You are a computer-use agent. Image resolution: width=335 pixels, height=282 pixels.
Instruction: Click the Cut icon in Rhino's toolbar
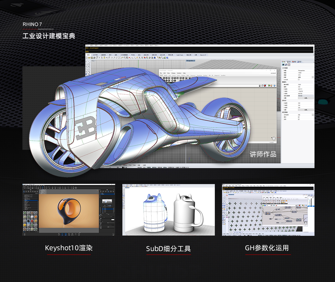[99, 58]
